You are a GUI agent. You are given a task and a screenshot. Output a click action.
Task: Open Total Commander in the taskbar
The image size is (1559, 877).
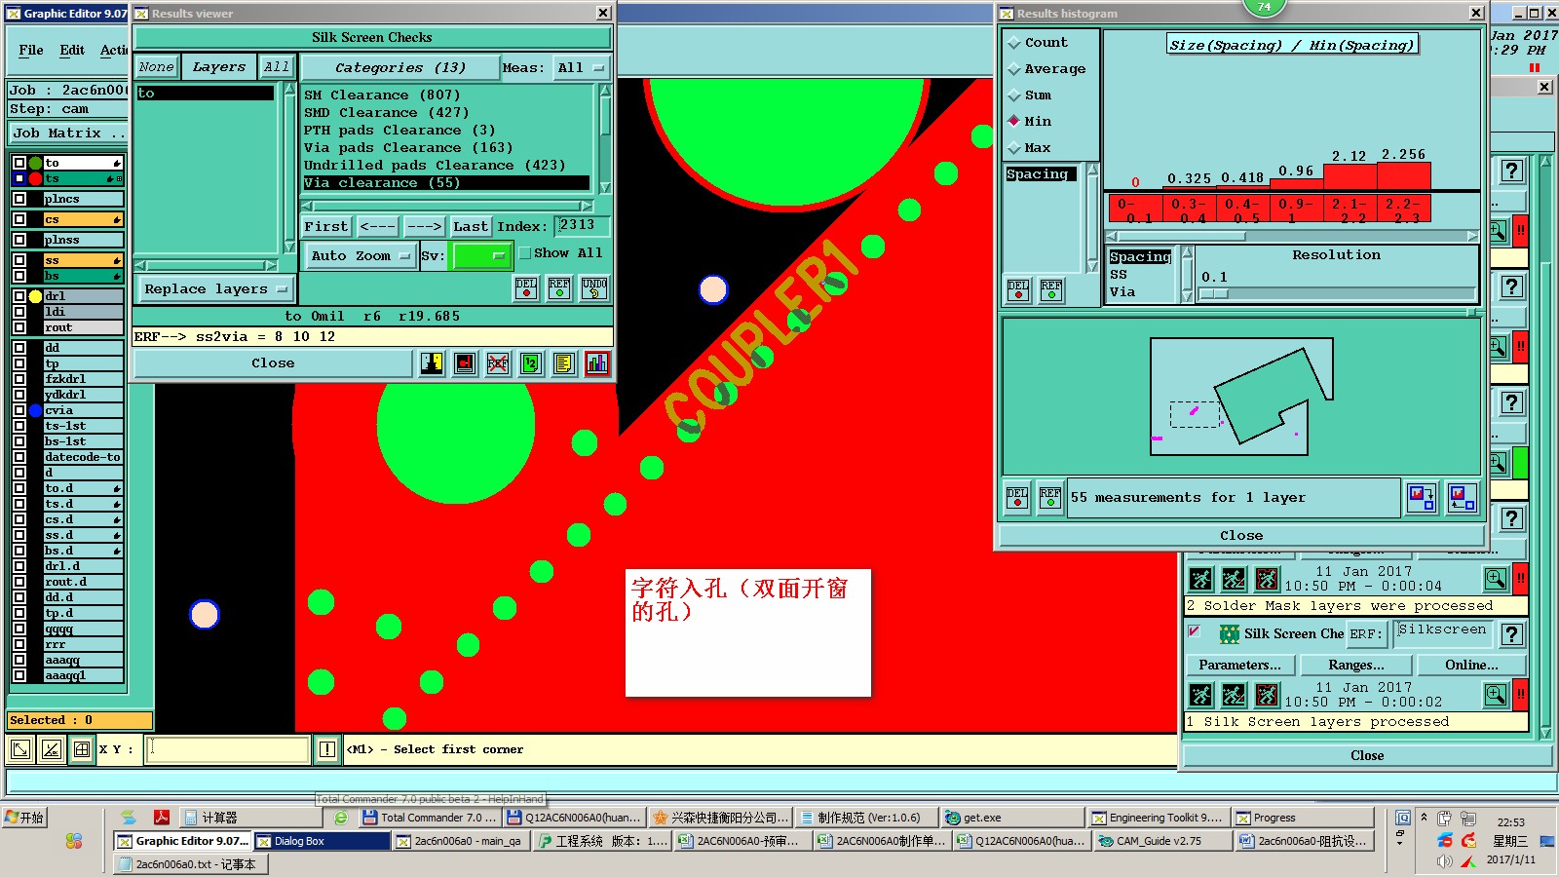[x=431, y=818]
